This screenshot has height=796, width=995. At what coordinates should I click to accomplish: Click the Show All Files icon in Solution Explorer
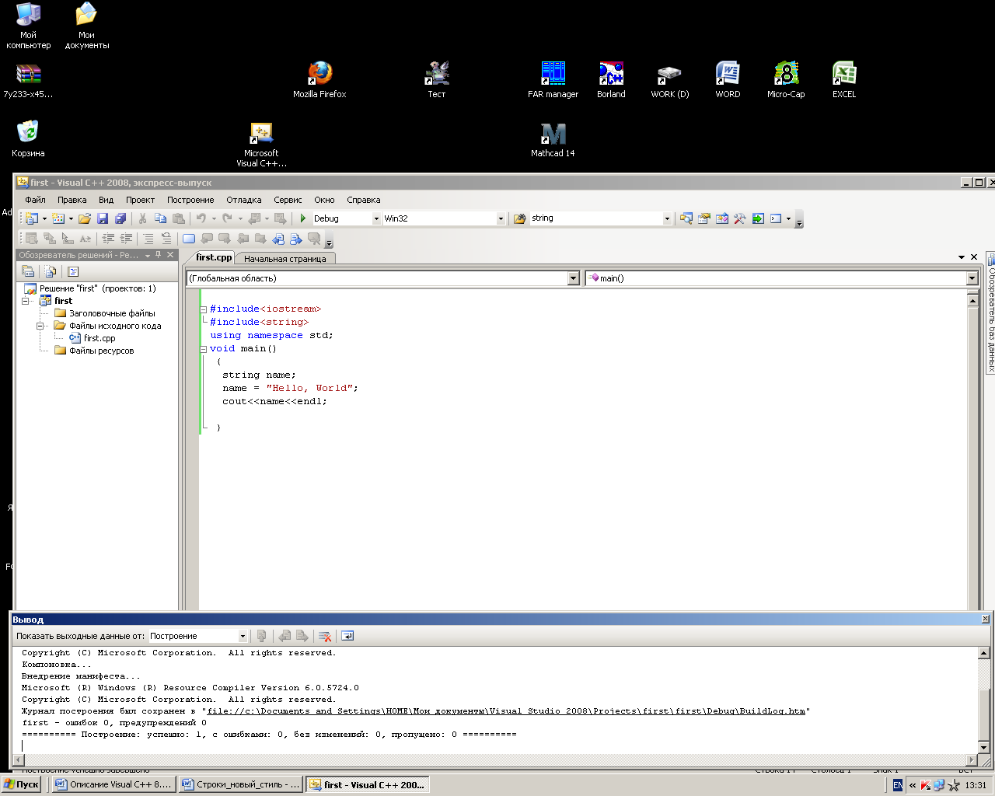click(x=51, y=271)
